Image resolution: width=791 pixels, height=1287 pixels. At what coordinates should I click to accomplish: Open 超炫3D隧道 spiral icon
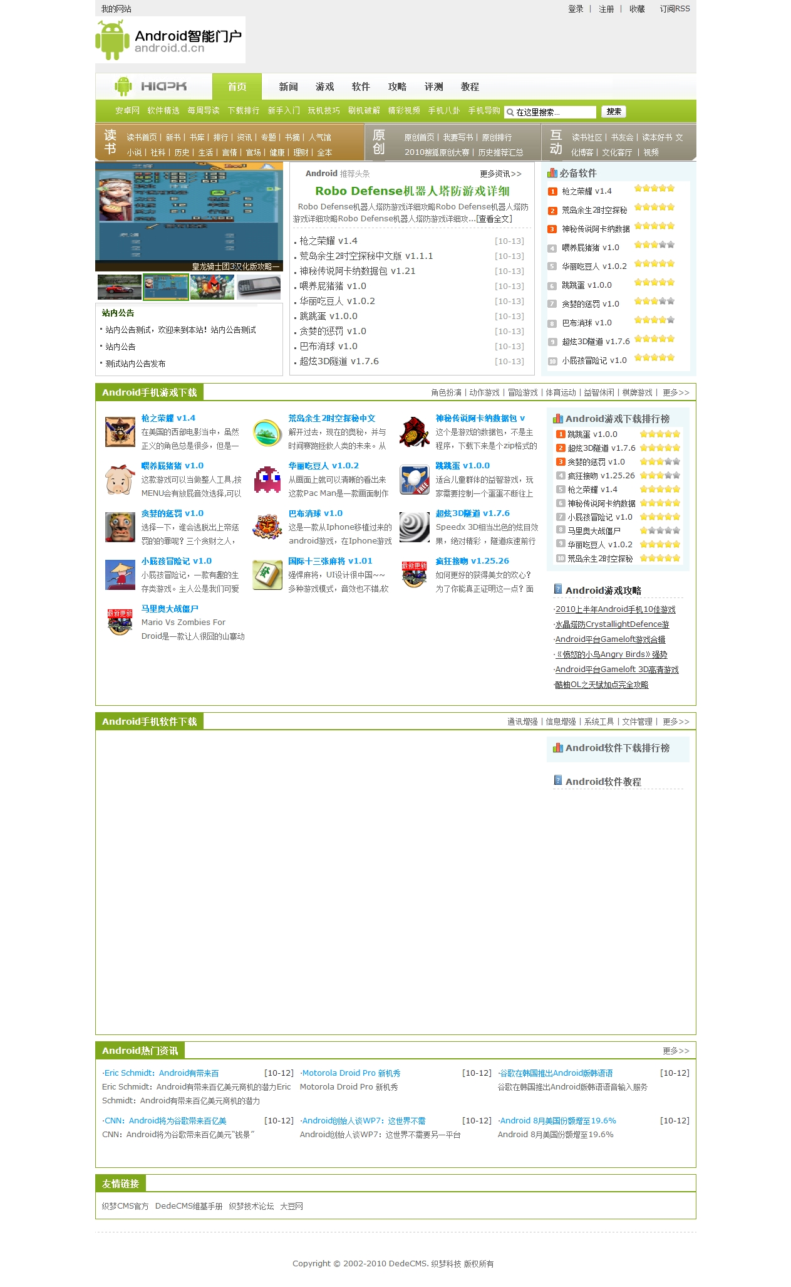(x=415, y=527)
